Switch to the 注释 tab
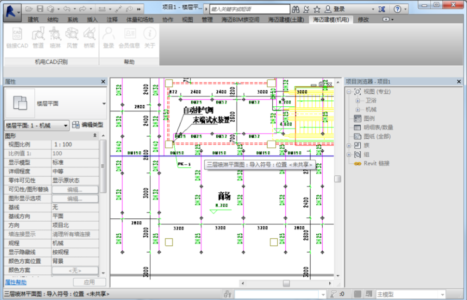The image size is (467, 300). tap(112, 20)
